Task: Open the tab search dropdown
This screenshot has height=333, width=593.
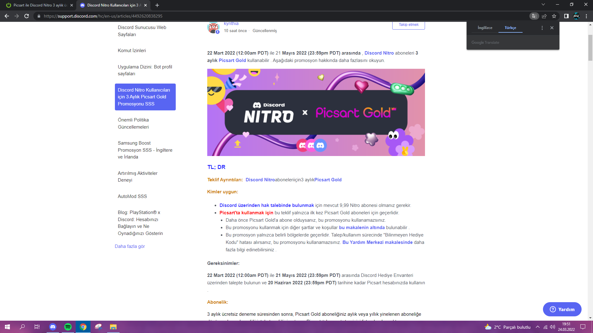Action: (543, 5)
